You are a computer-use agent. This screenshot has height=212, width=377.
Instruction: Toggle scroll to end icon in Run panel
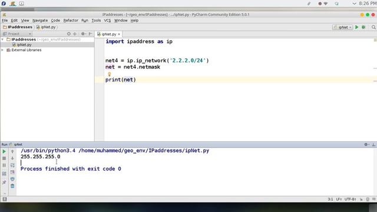pyautogui.click(x=12, y=172)
